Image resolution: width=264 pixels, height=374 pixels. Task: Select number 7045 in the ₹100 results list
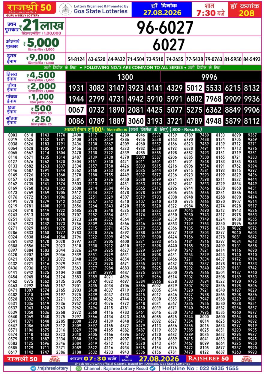[x=188, y=210]
